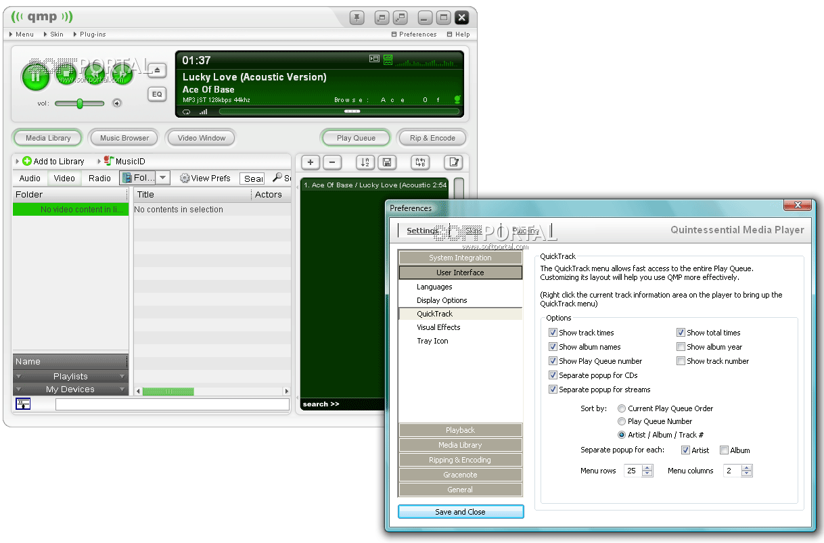This screenshot has height=543, width=824.
Task: Open Preferences link in menu bar
Action: tap(414, 34)
